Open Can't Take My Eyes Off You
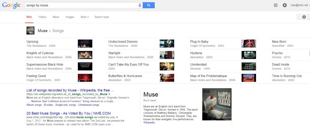 (129, 64)
